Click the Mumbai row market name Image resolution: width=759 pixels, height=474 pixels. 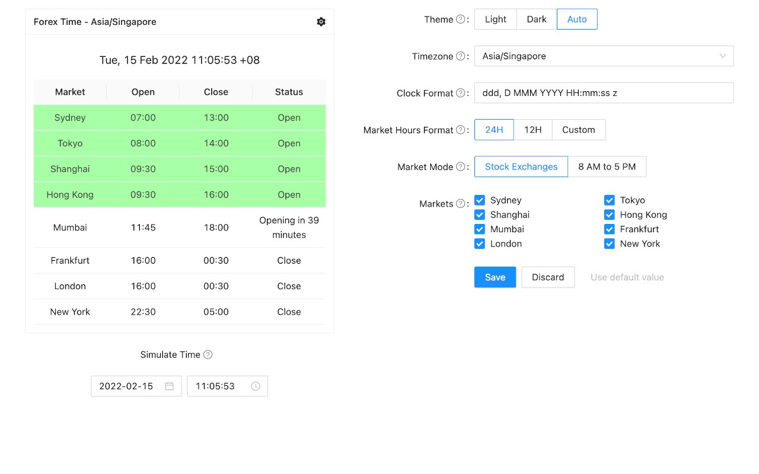70,228
